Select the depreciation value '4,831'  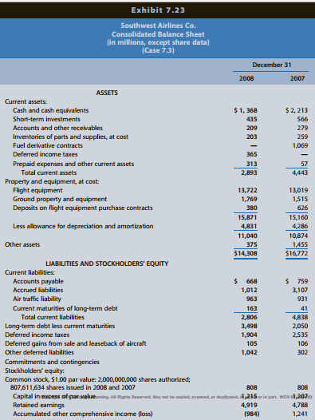pyautogui.click(x=249, y=226)
